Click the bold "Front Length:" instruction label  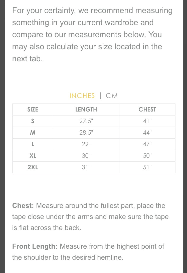point(35,246)
